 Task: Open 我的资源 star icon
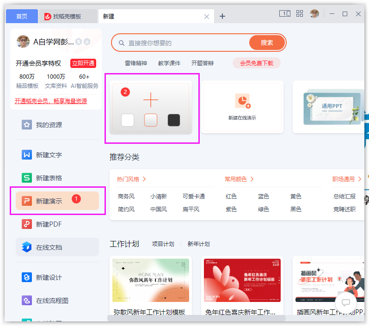point(27,125)
